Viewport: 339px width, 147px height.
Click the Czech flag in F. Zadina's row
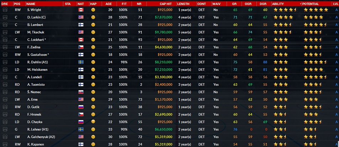(81, 47)
